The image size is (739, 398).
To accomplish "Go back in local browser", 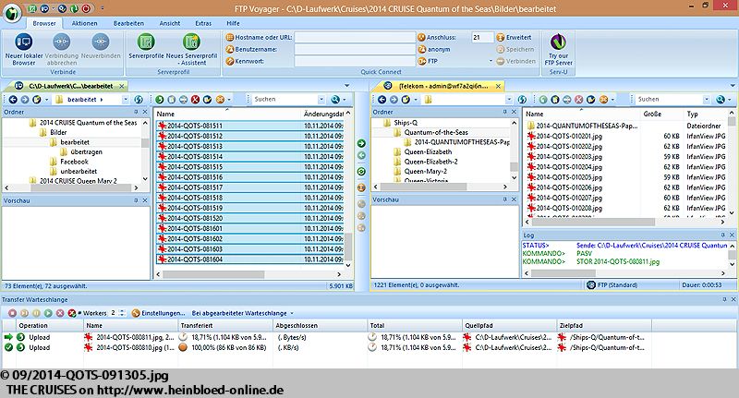I will tap(13, 100).
